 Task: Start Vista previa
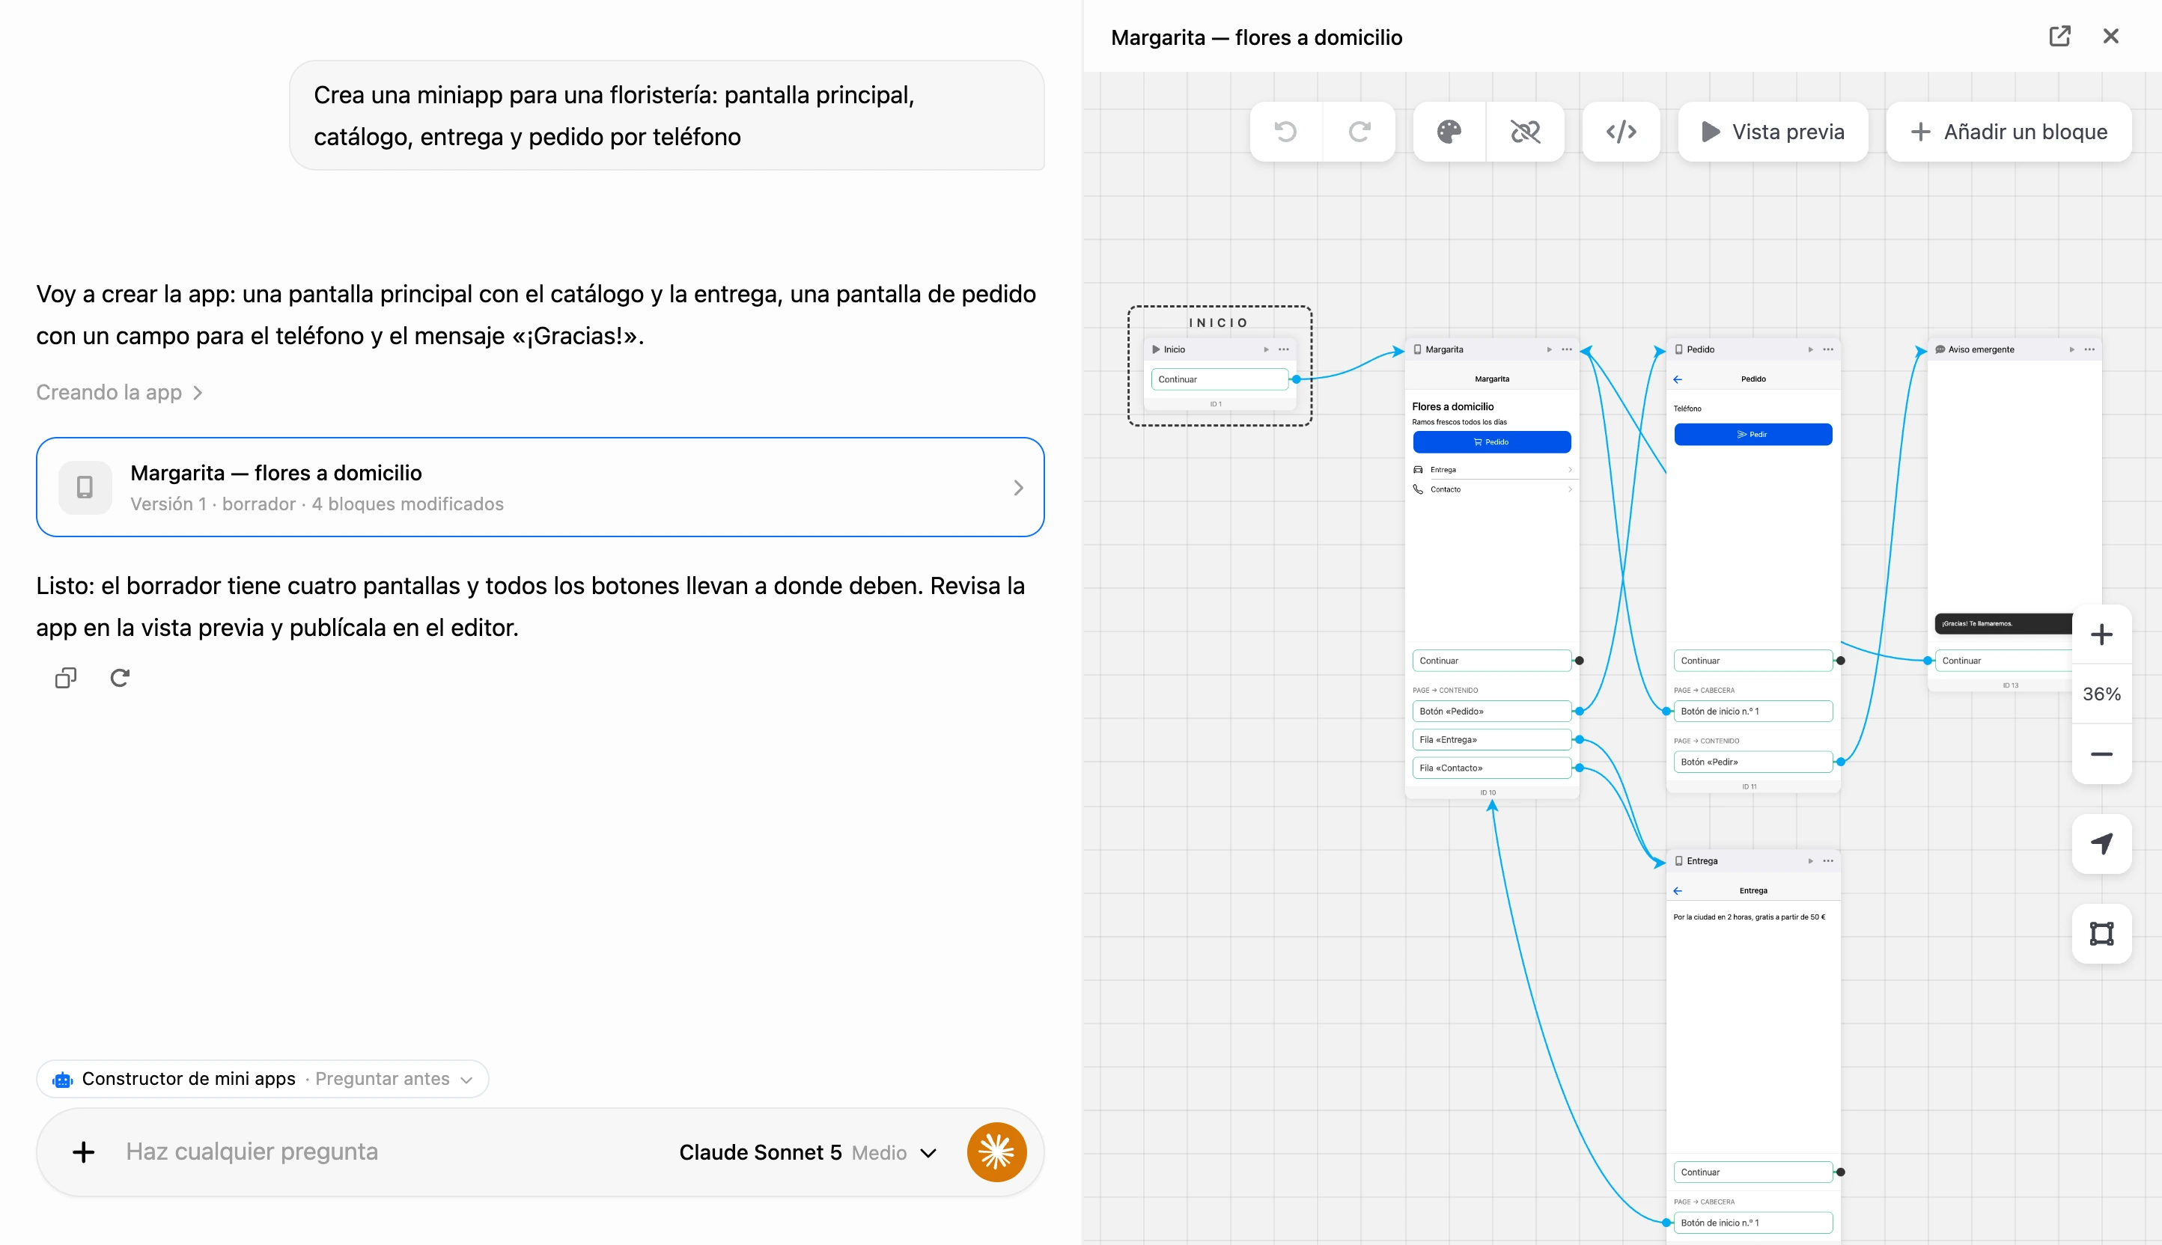point(1773,132)
